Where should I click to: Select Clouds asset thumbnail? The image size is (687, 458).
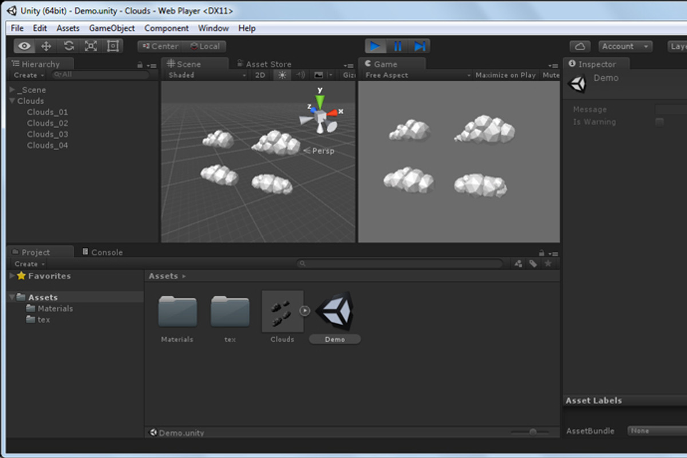click(x=283, y=311)
